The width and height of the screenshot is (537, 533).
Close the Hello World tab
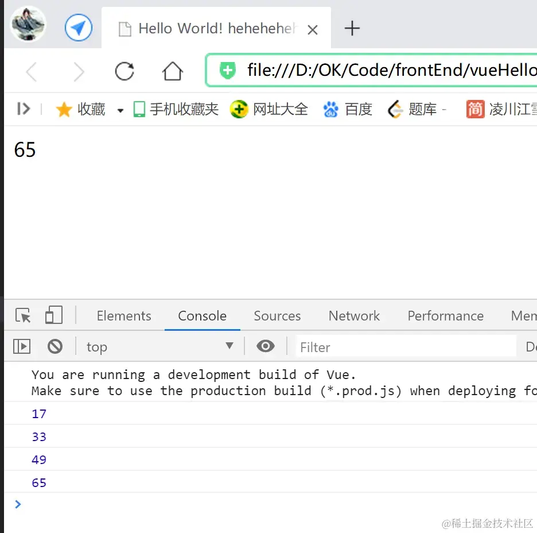[312, 30]
